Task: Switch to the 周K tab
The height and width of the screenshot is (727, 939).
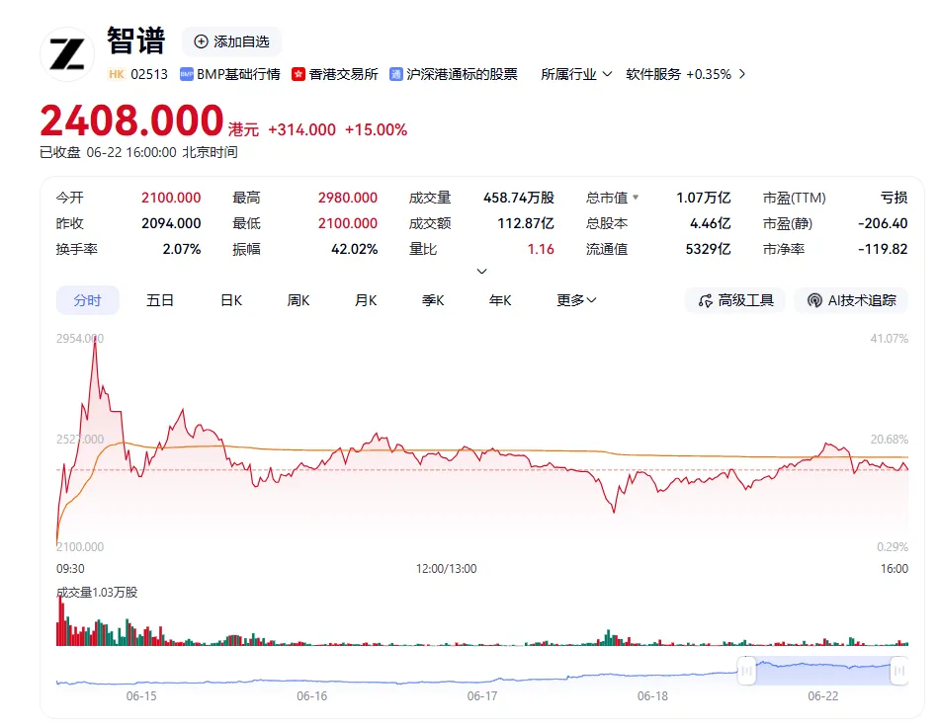Action: pyautogui.click(x=299, y=300)
